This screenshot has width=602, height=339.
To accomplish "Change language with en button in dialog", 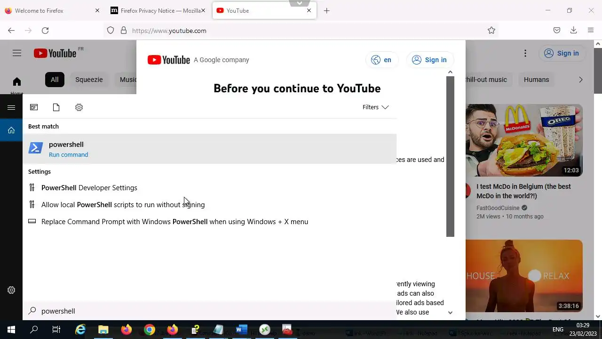I will click(381, 60).
